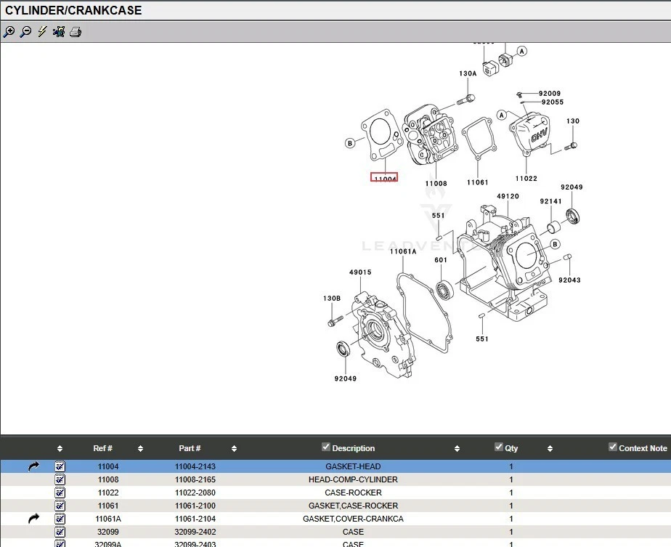The width and height of the screenshot is (671, 547).
Task: Uncheck the Description column checkbox
Action: pos(326,447)
